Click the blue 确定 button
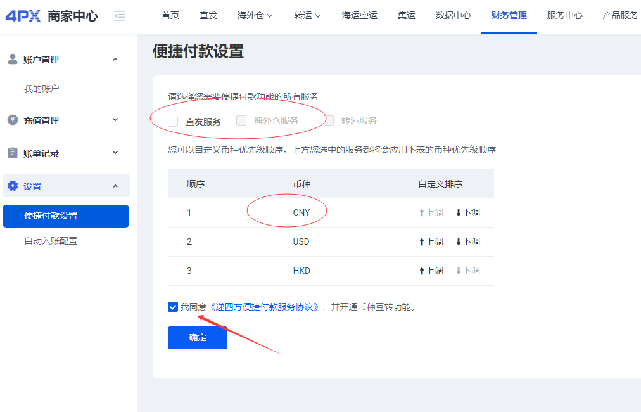This screenshot has width=641, height=412. tap(198, 338)
